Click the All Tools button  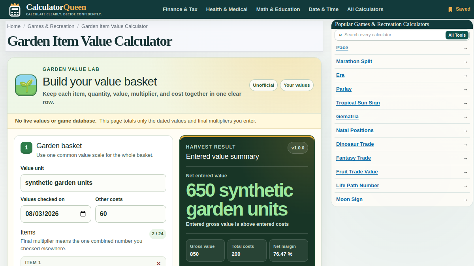pyautogui.click(x=457, y=35)
